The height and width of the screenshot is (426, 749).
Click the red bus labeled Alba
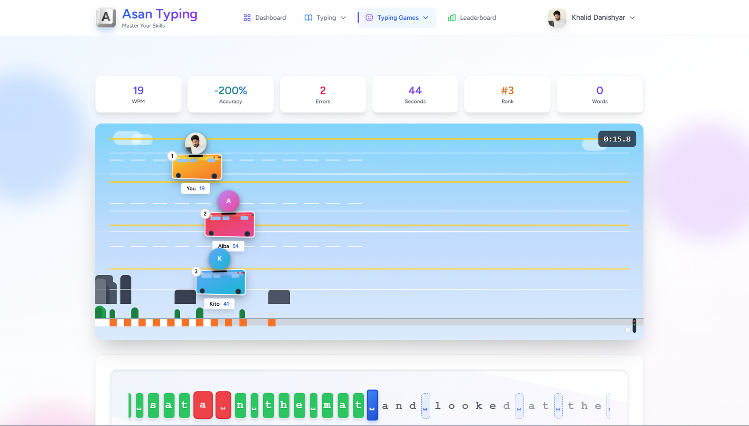(x=229, y=224)
